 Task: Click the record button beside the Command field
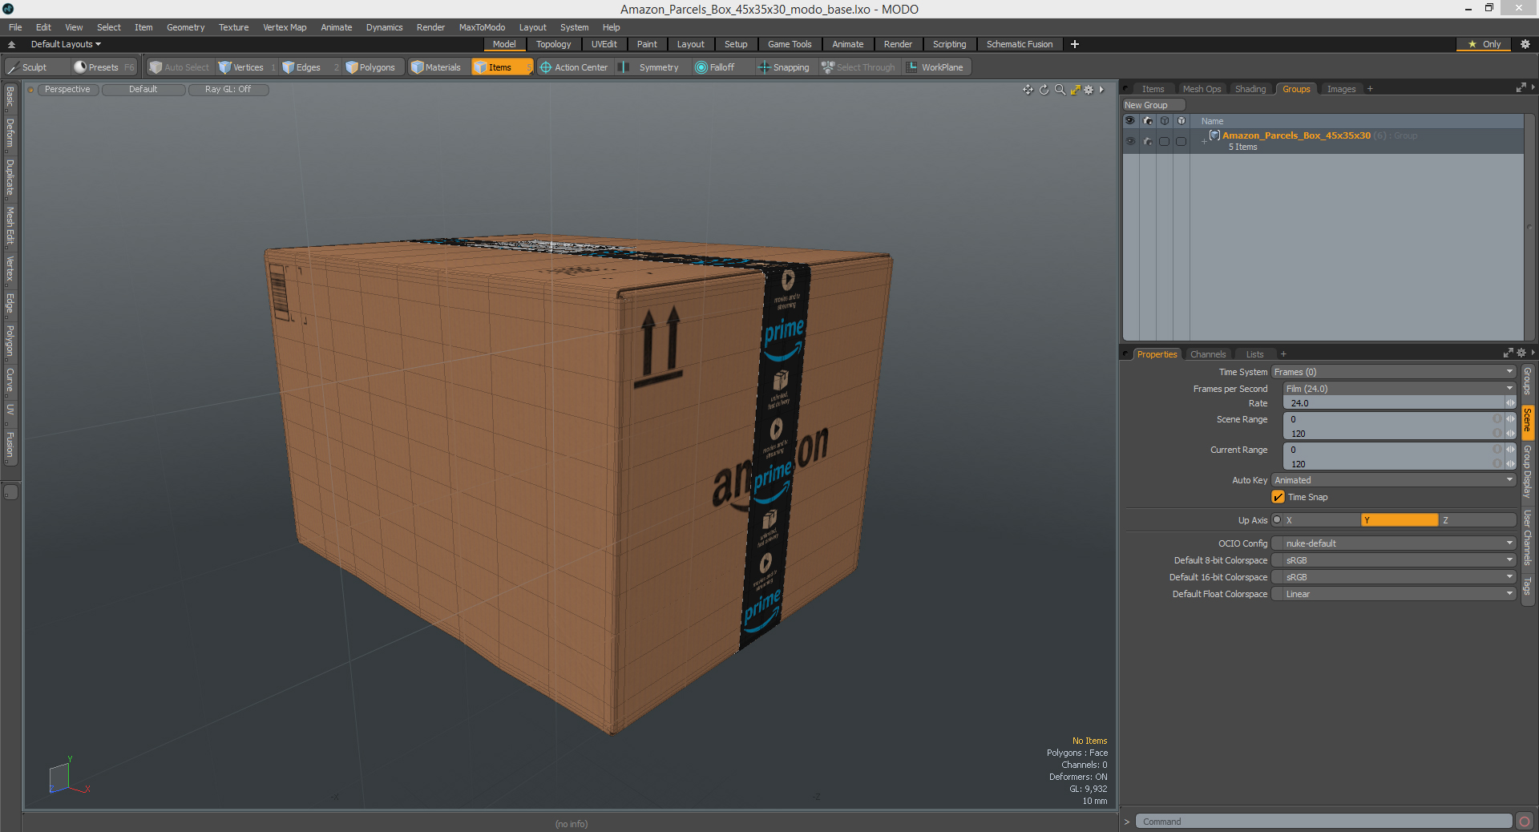pyautogui.click(x=1525, y=822)
